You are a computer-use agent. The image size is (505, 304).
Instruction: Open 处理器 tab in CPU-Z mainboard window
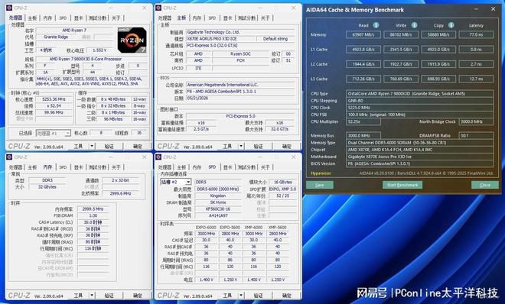(x=165, y=18)
